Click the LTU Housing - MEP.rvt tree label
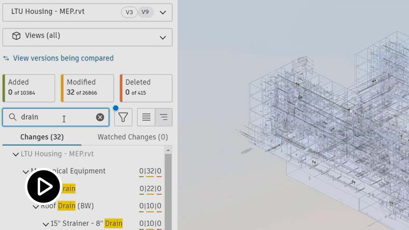This screenshot has width=409, height=230. [x=57, y=154]
